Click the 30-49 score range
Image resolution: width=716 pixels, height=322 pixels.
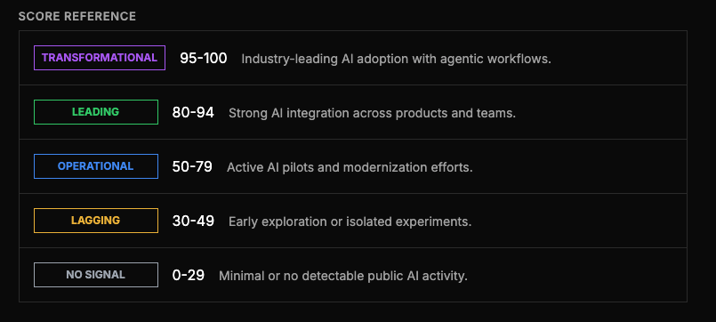[x=193, y=221]
